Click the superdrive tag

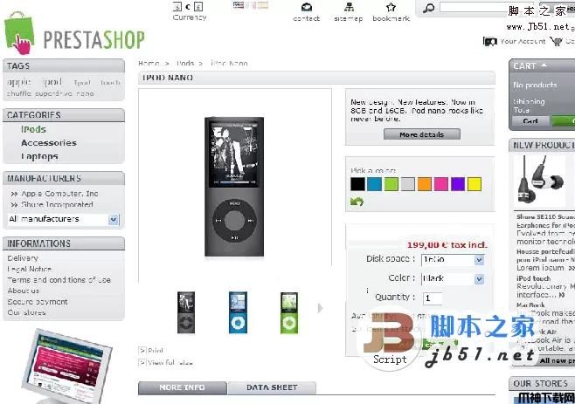[x=53, y=93]
